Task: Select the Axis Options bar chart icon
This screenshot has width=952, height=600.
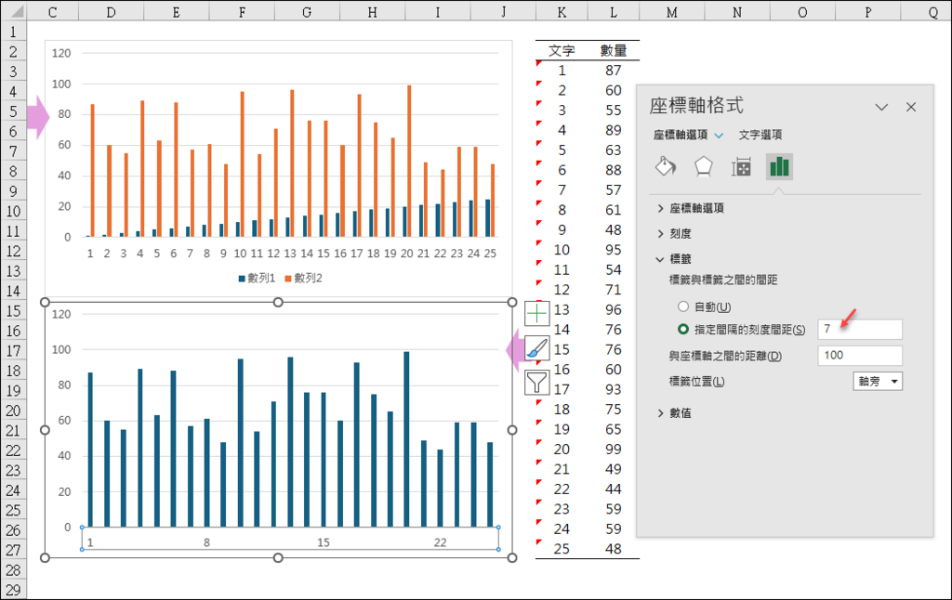Action: [779, 166]
